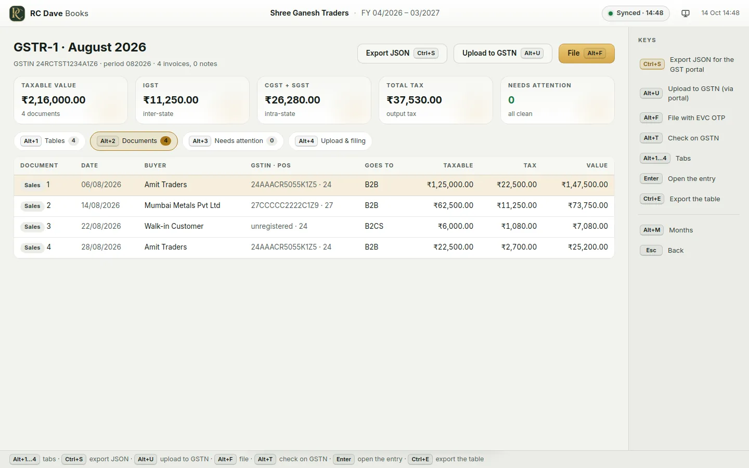Switch to the Tables tab

50,141
